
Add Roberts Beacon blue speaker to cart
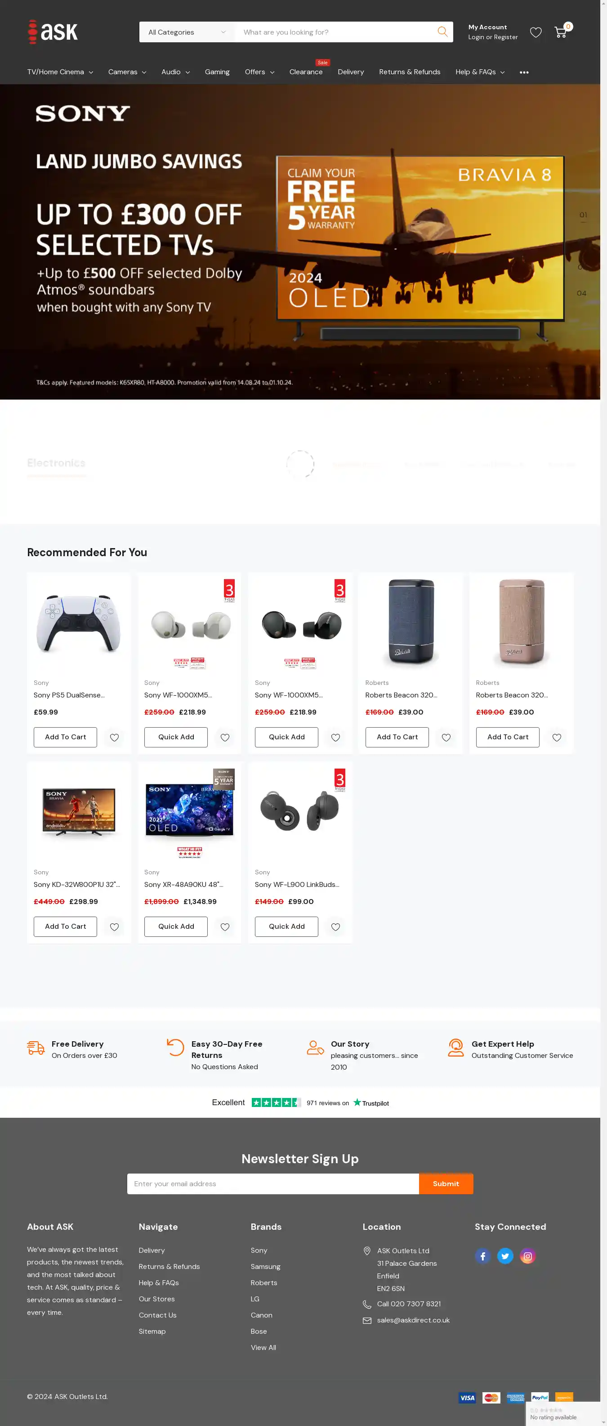point(397,737)
